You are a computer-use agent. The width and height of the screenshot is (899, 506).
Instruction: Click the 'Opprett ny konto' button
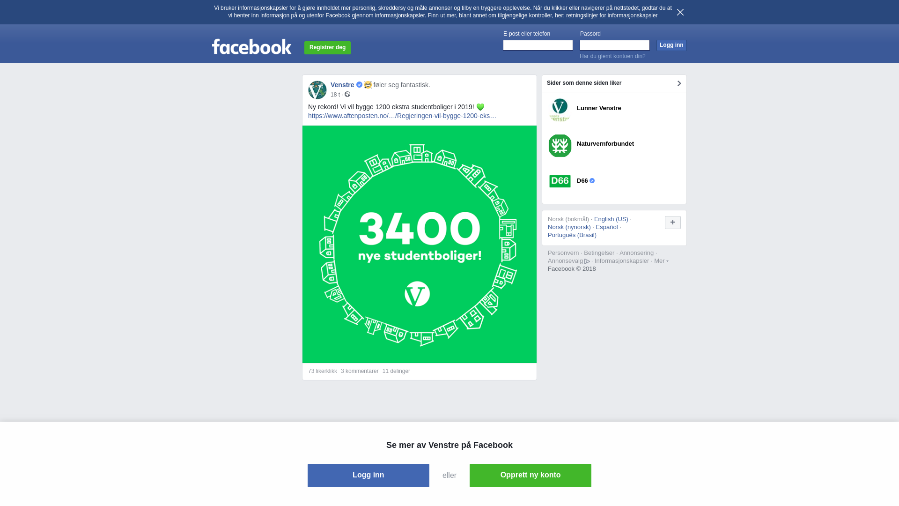click(x=531, y=476)
